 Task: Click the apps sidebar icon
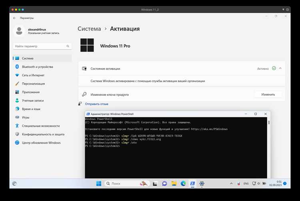pos(17,92)
